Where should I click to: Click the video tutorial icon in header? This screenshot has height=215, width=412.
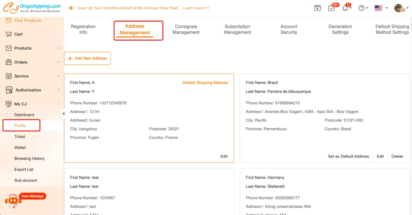pyautogui.click(x=318, y=8)
